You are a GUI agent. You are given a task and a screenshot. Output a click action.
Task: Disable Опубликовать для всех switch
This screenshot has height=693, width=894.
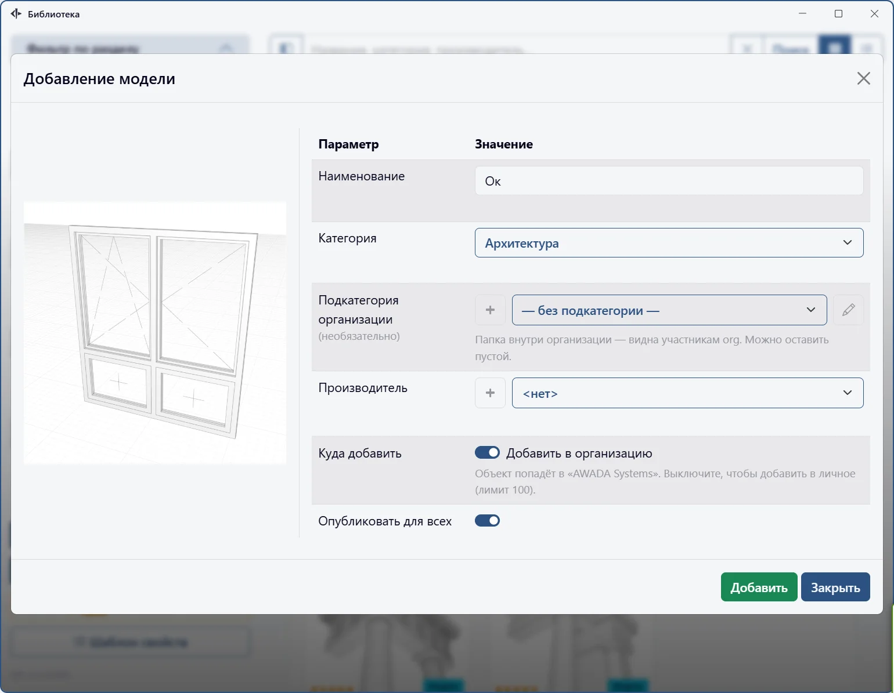click(487, 520)
